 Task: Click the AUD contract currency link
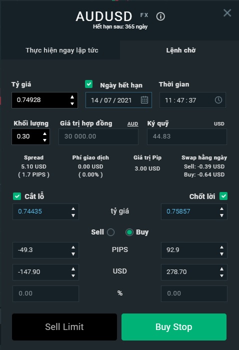coord(132,124)
